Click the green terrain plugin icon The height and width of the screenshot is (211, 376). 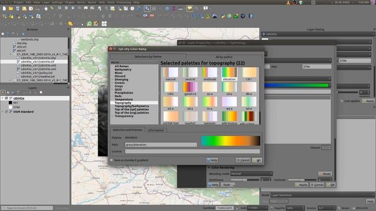click(236, 16)
